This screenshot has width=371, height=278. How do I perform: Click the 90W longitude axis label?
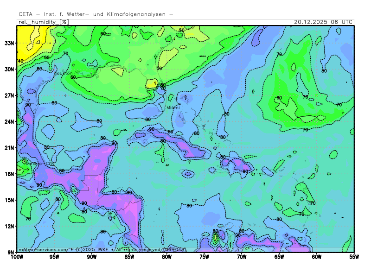(92, 257)
